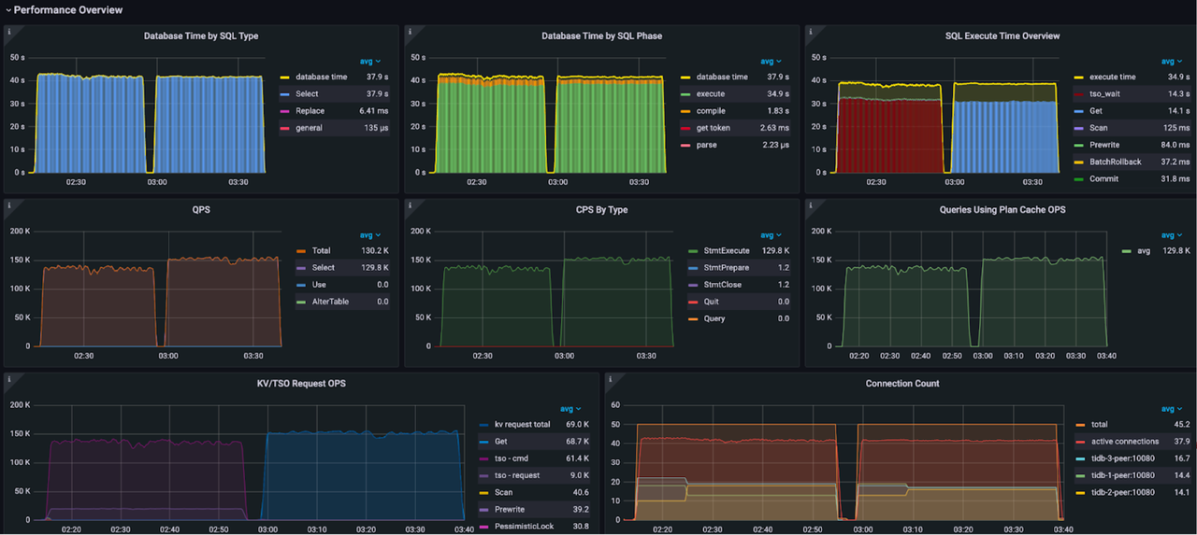Toggle the tso_wait series in legend

point(1106,94)
